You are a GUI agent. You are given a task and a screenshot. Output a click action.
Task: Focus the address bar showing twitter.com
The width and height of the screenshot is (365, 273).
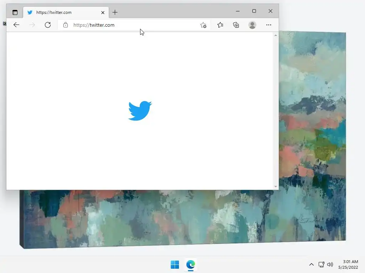coord(134,25)
